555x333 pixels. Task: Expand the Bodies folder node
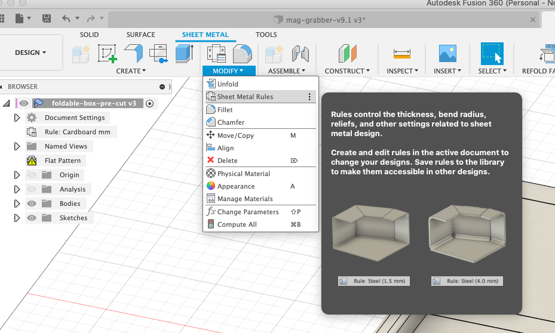[x=17, y=203]
